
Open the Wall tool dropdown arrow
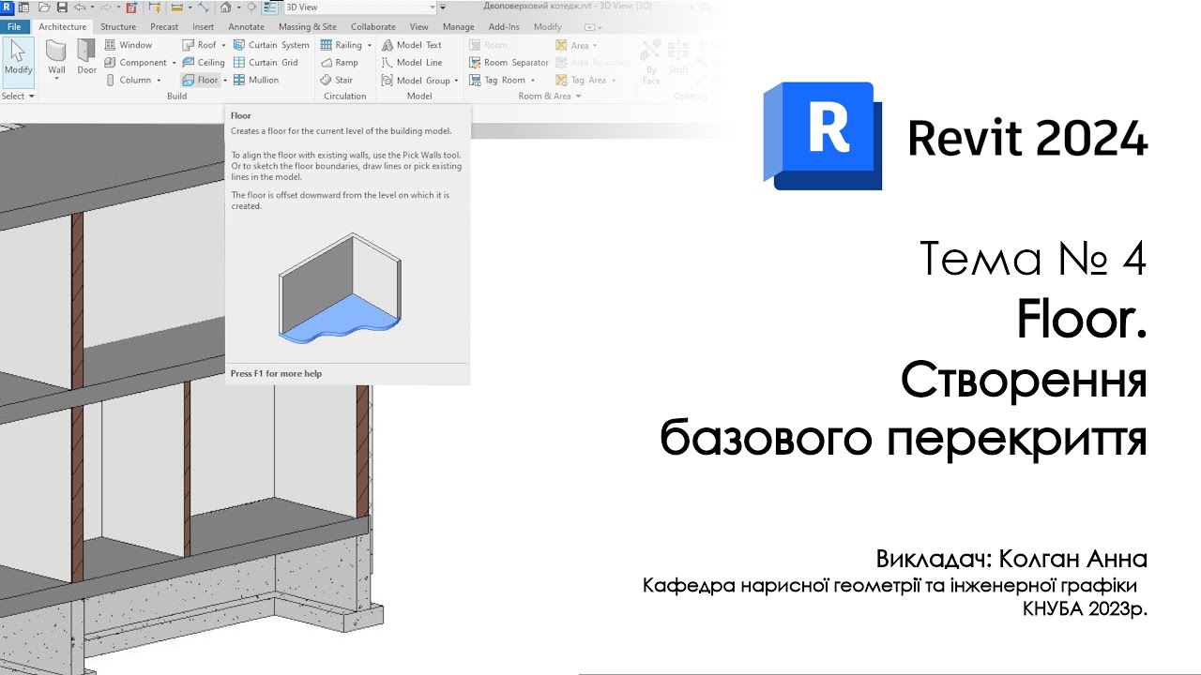point(56,79)
